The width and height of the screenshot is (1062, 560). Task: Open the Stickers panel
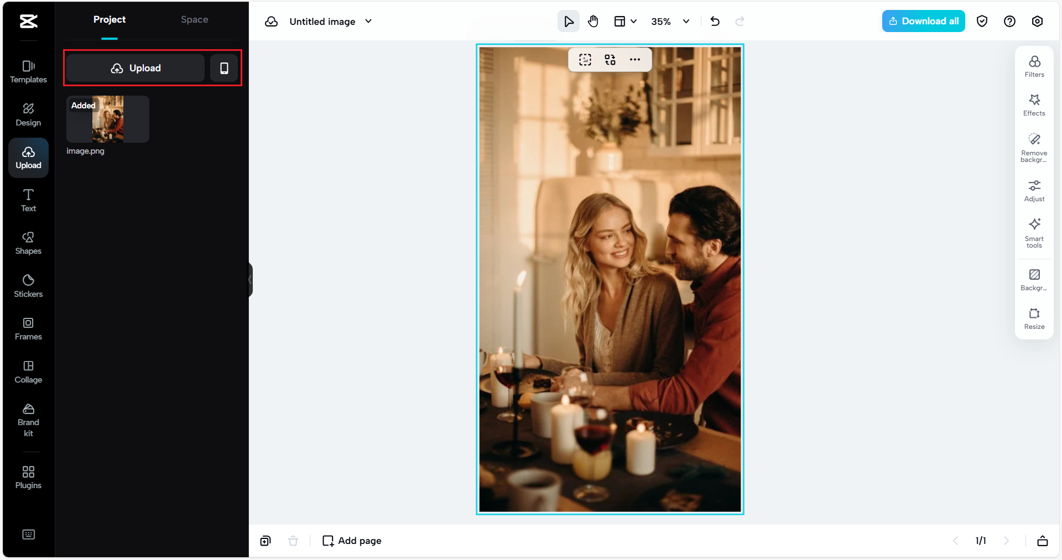[28, 285]
